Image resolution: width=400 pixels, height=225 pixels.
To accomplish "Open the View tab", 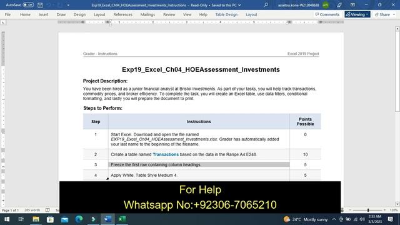I will pos(187,14).
